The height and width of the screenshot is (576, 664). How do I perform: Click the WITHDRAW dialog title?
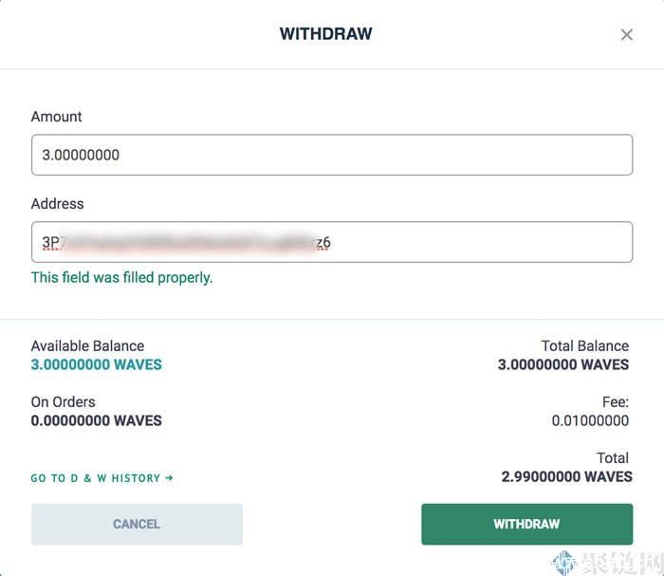pyautogui.click(x=325, y=34)
